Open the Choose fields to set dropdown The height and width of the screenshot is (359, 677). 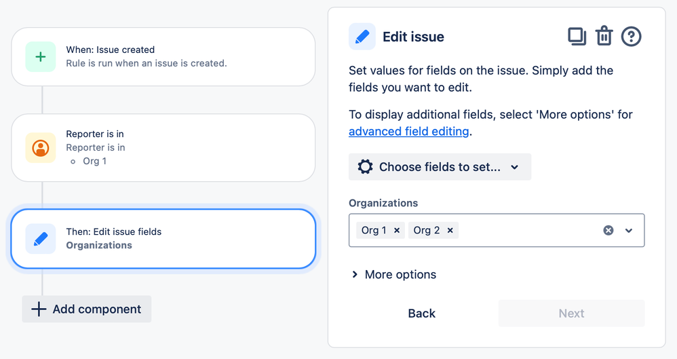[440, 167]
